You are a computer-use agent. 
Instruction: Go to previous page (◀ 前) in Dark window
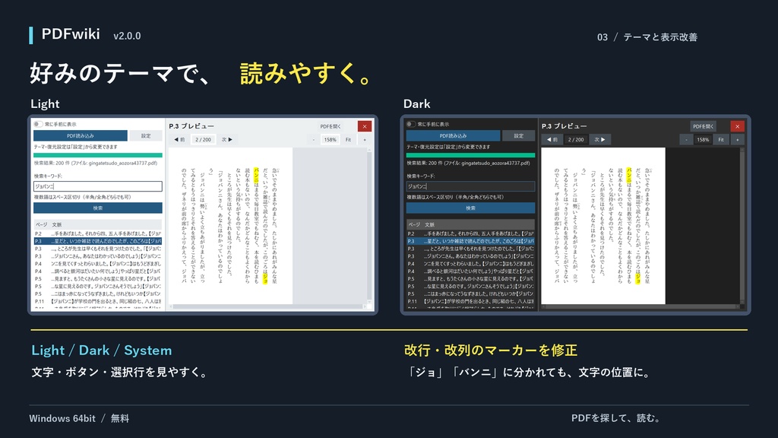[x=552, y=140]
